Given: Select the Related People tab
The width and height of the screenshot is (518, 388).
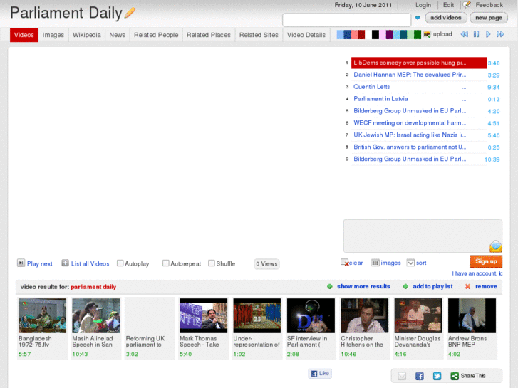Looking at the screenshot, I should click(x=156, y=35).
